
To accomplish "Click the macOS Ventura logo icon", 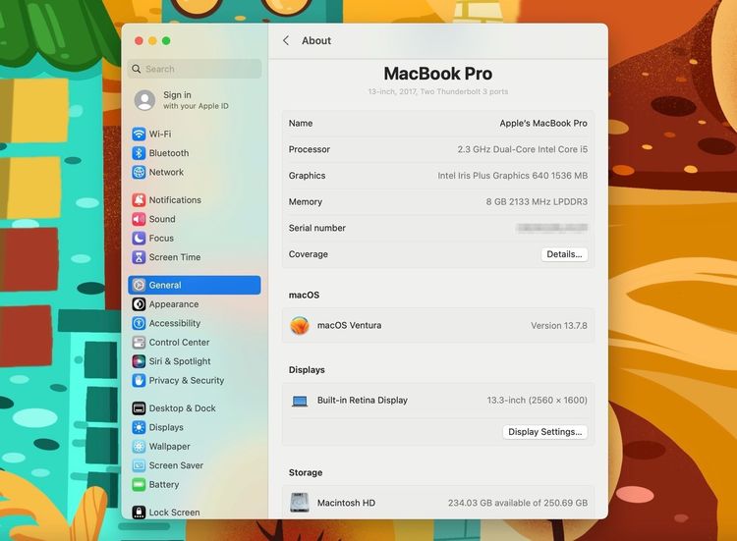I will (300, 325).
